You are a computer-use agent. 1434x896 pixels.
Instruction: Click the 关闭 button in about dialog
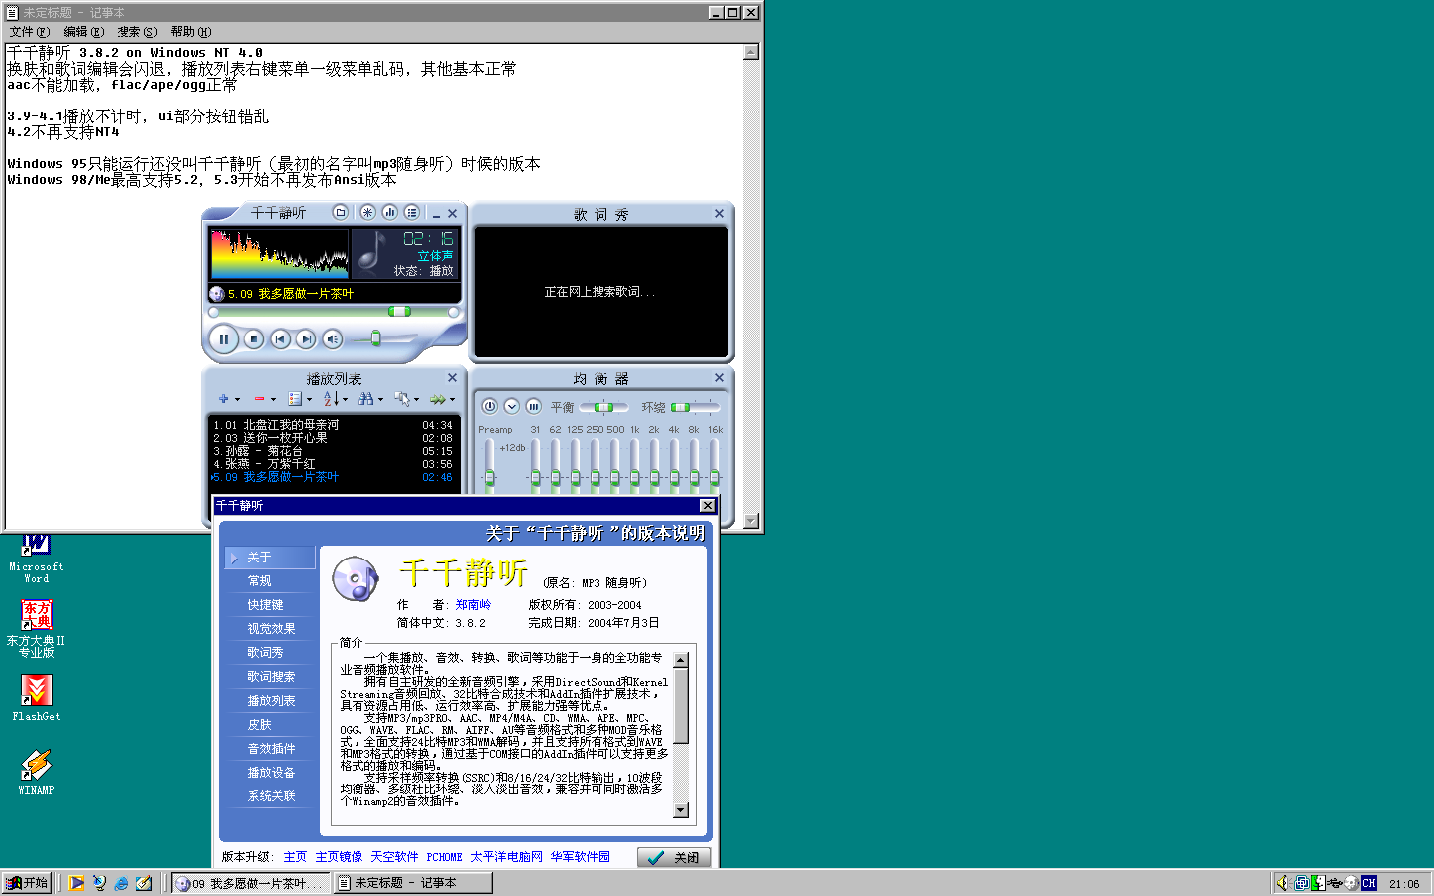tap(674, 857)
